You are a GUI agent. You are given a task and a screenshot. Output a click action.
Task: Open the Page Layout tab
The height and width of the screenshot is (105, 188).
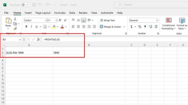43,13
